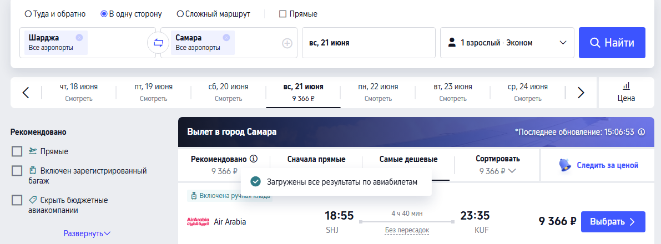
Task: Switch to Сначала прямые tab
Action: (316, 159)
